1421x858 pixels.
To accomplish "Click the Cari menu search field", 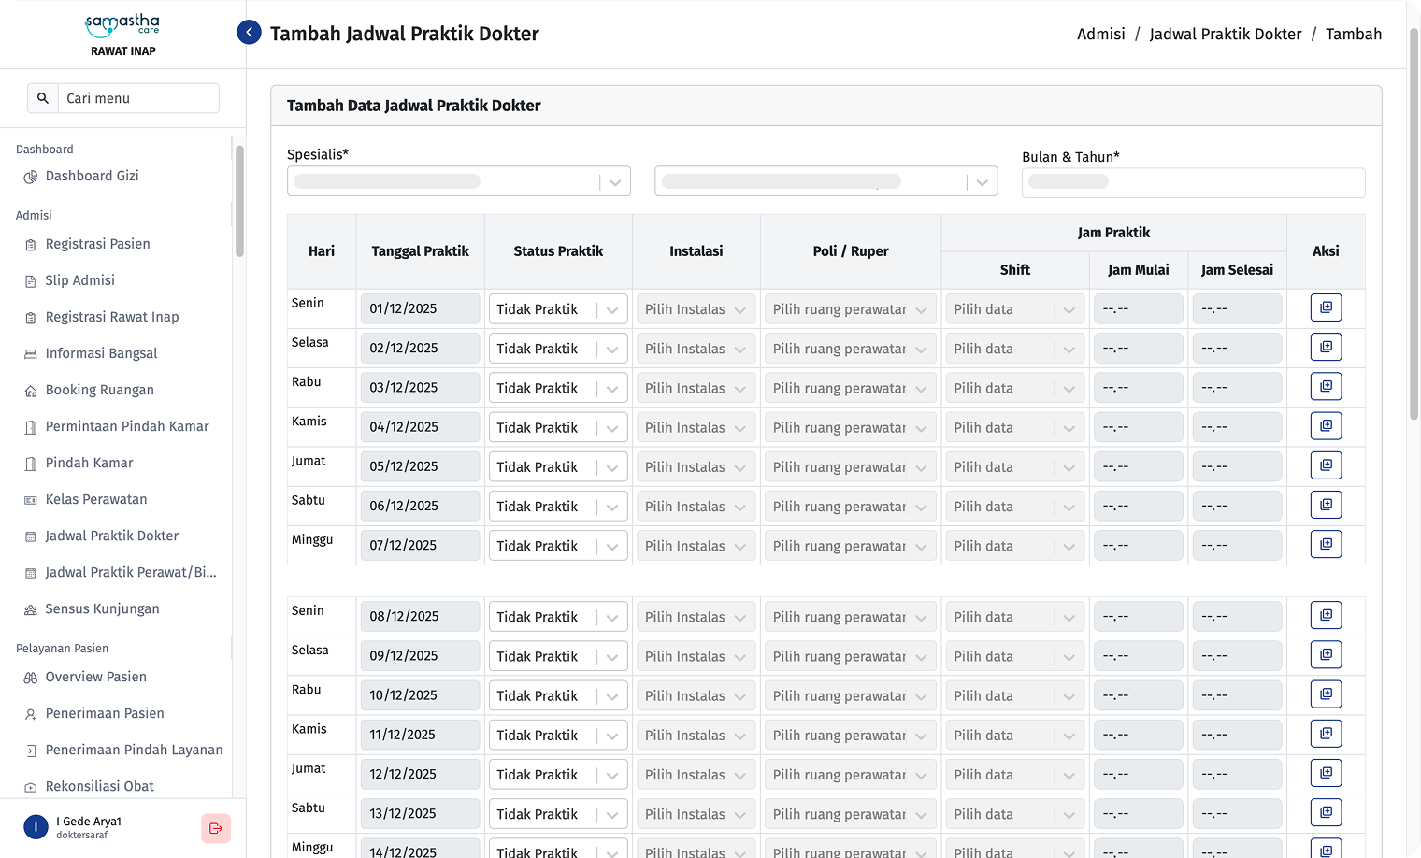I will 137,98.
